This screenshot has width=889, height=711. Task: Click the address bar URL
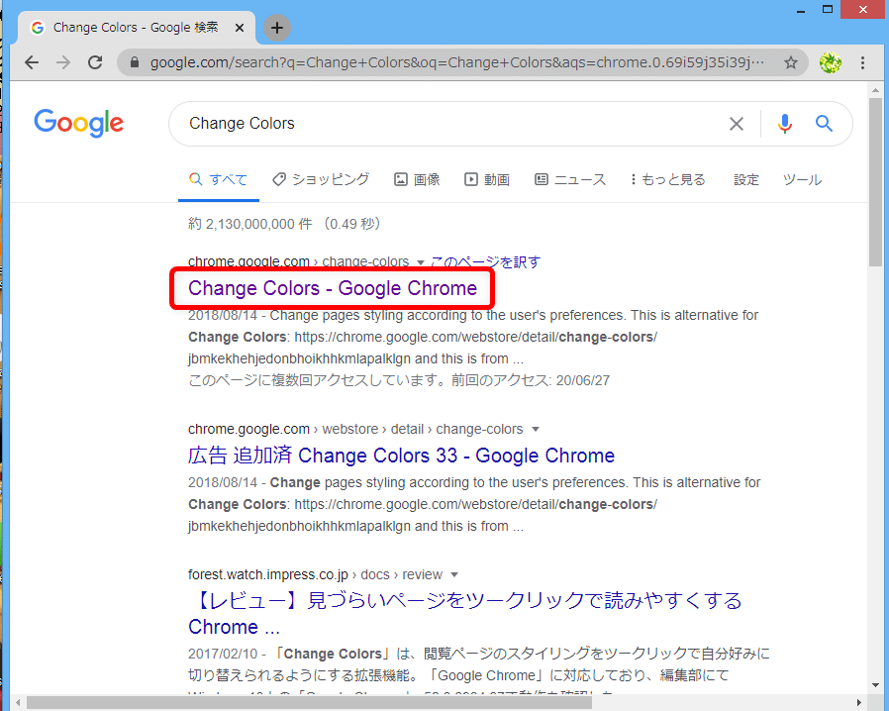pos(457,62)
